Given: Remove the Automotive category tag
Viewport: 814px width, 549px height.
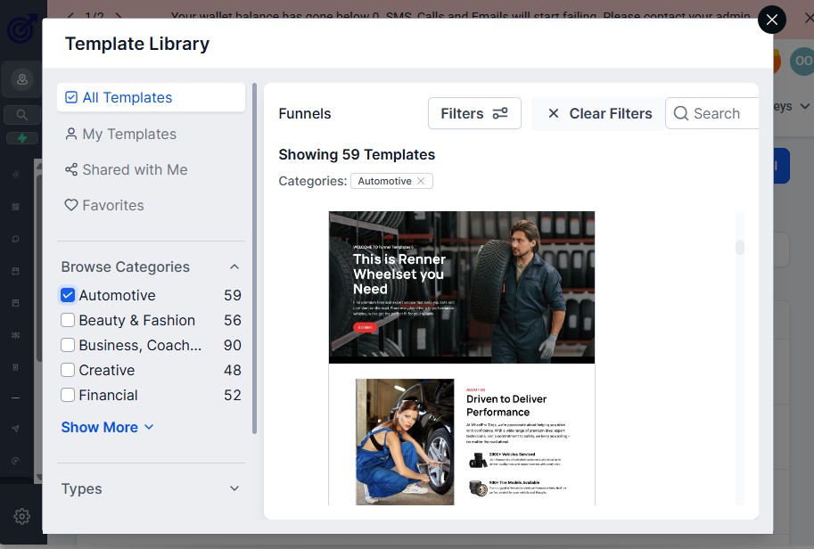Looking at the screenshot, I should click(421, 181).
